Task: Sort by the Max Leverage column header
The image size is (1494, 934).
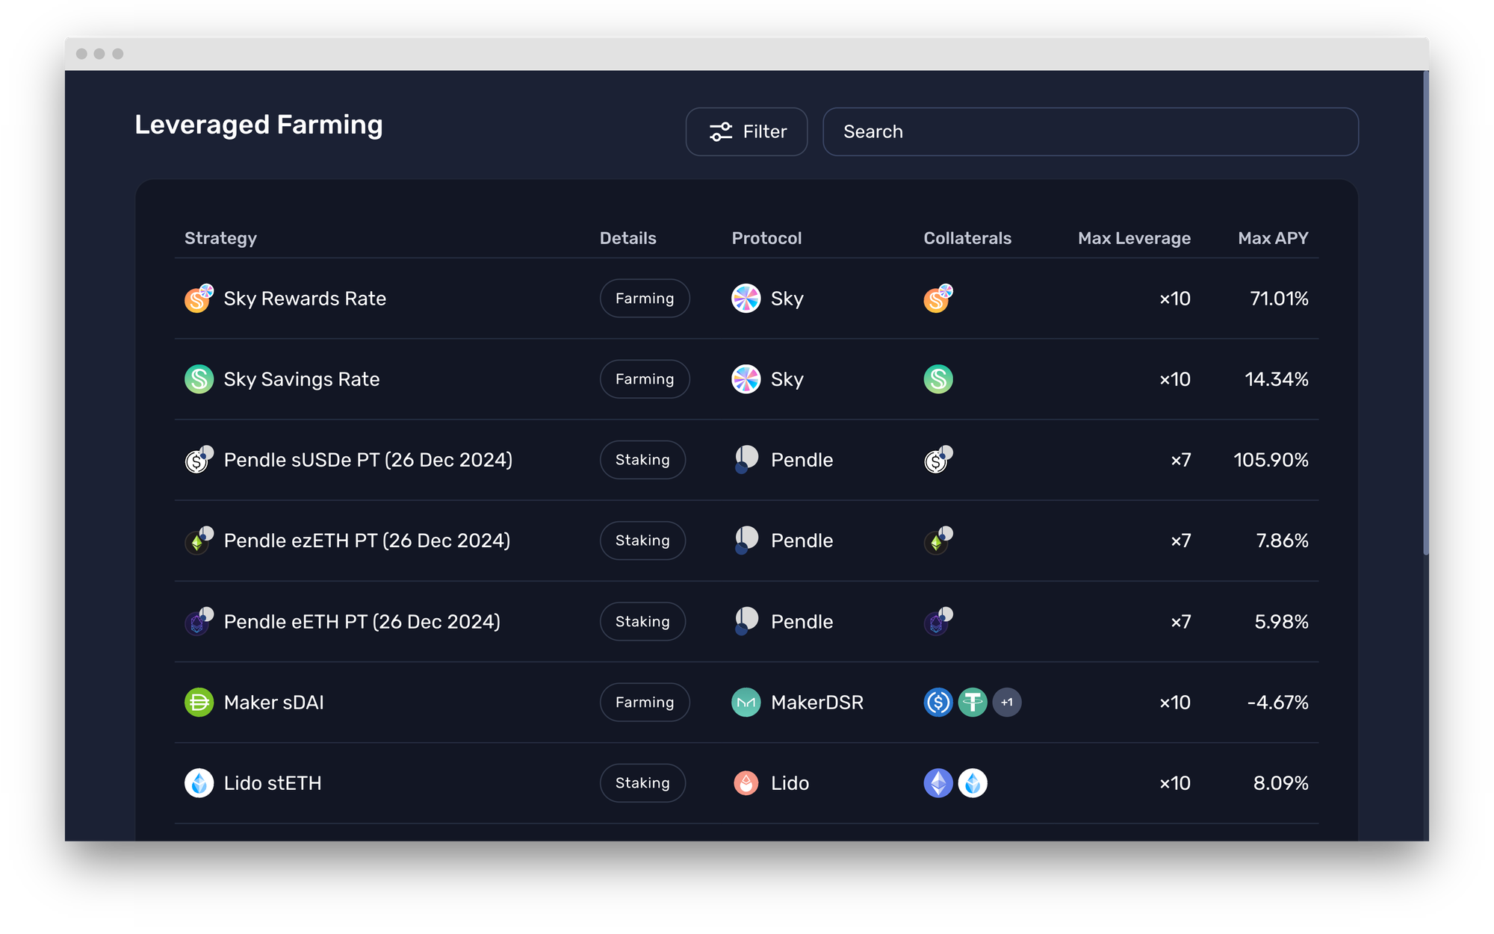Action: coord(1133,238)
